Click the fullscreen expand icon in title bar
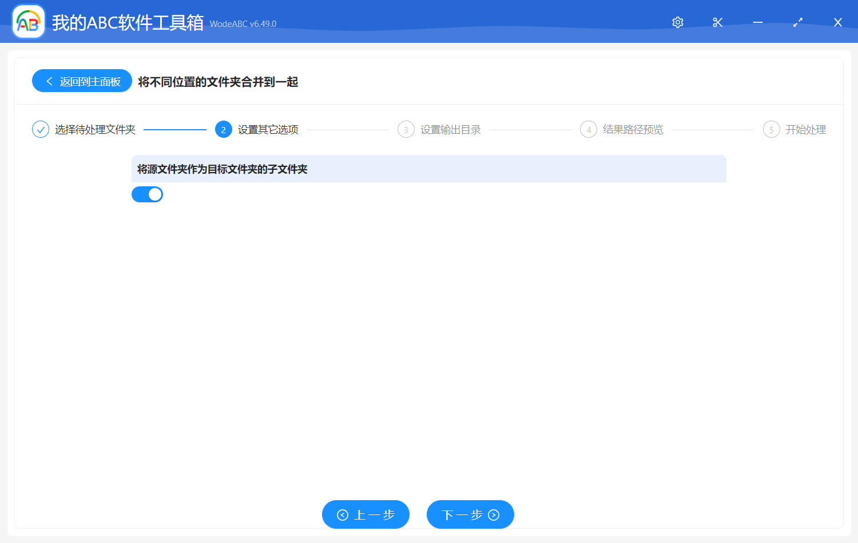This screenshot has height=543, width=858. tap(797, 22)
